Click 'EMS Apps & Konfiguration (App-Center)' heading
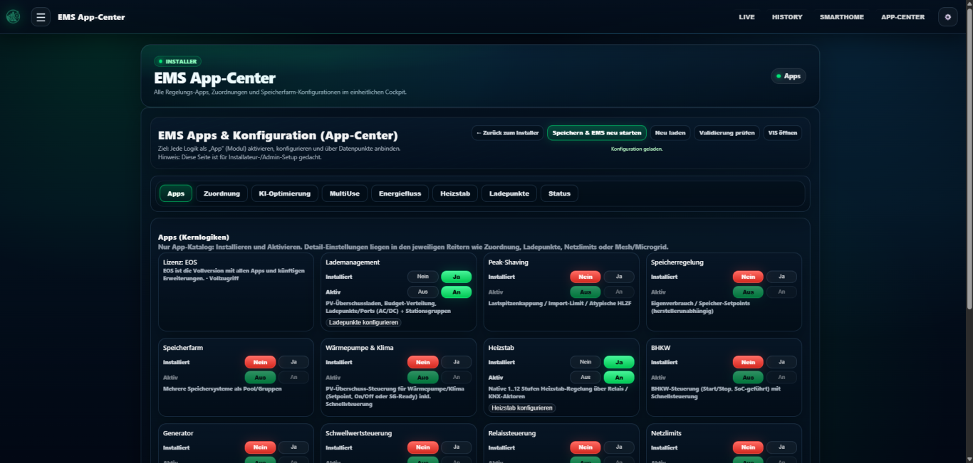The image size is (973, 463). coord(278,135)
